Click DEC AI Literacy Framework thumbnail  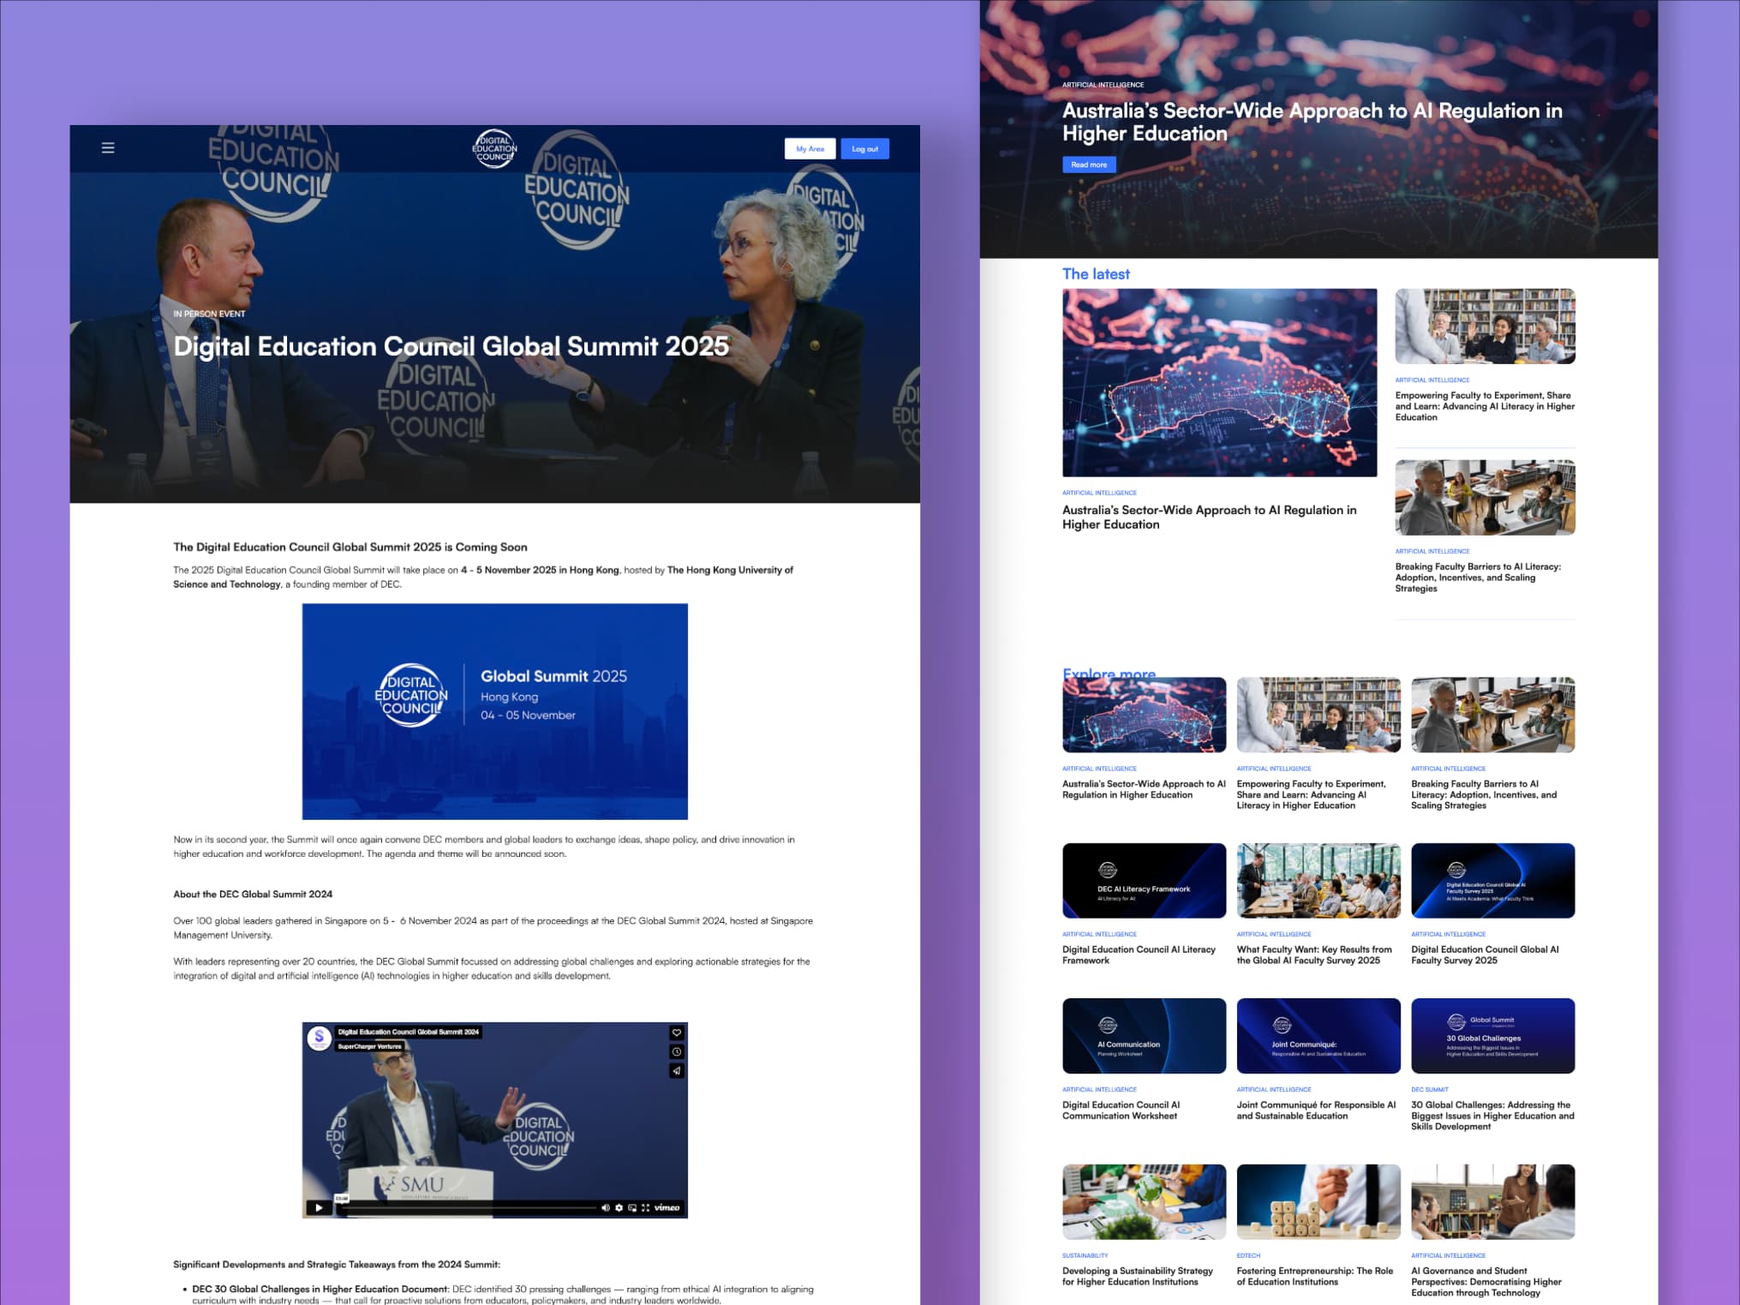click(1144, 880)
